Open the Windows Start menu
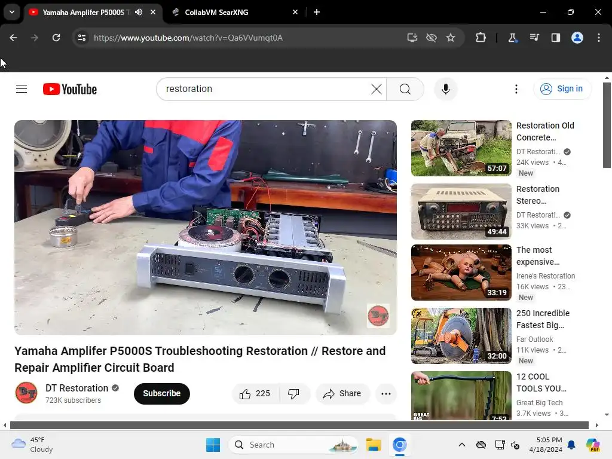Image resolution: width=612 pixels, height=459 pixels. click(213, 445)
